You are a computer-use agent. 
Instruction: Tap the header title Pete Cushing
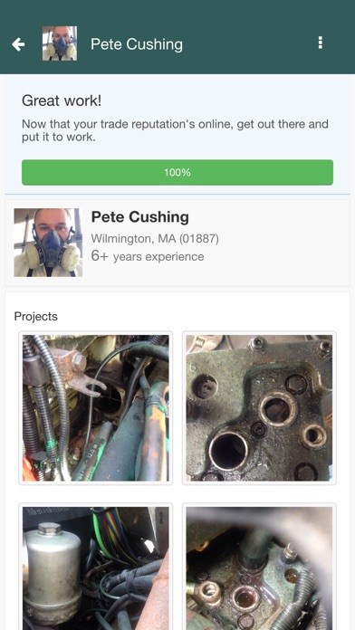tap(137, 44)
